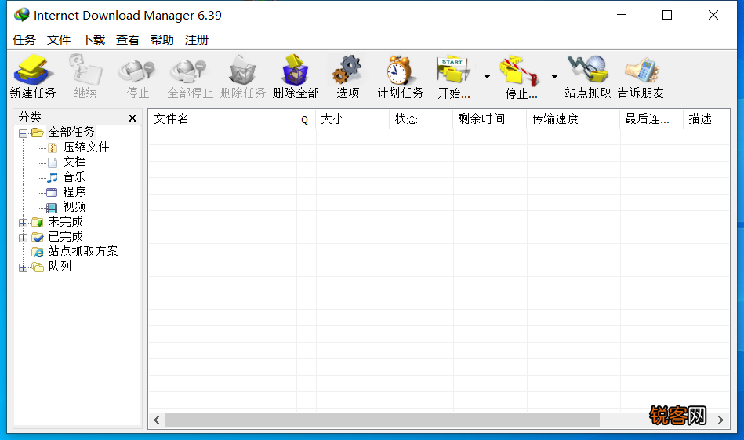This screenshot has width=744, height=440.
Task: Select the 压缩文件 category
Action: point(86,147)
